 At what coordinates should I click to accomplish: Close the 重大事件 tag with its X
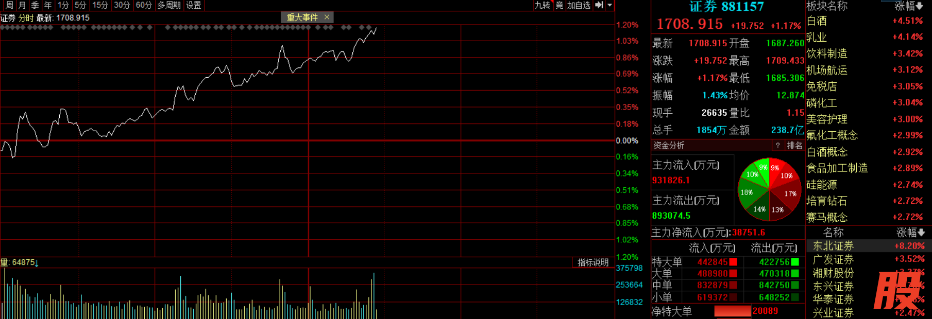pos(327,17)
